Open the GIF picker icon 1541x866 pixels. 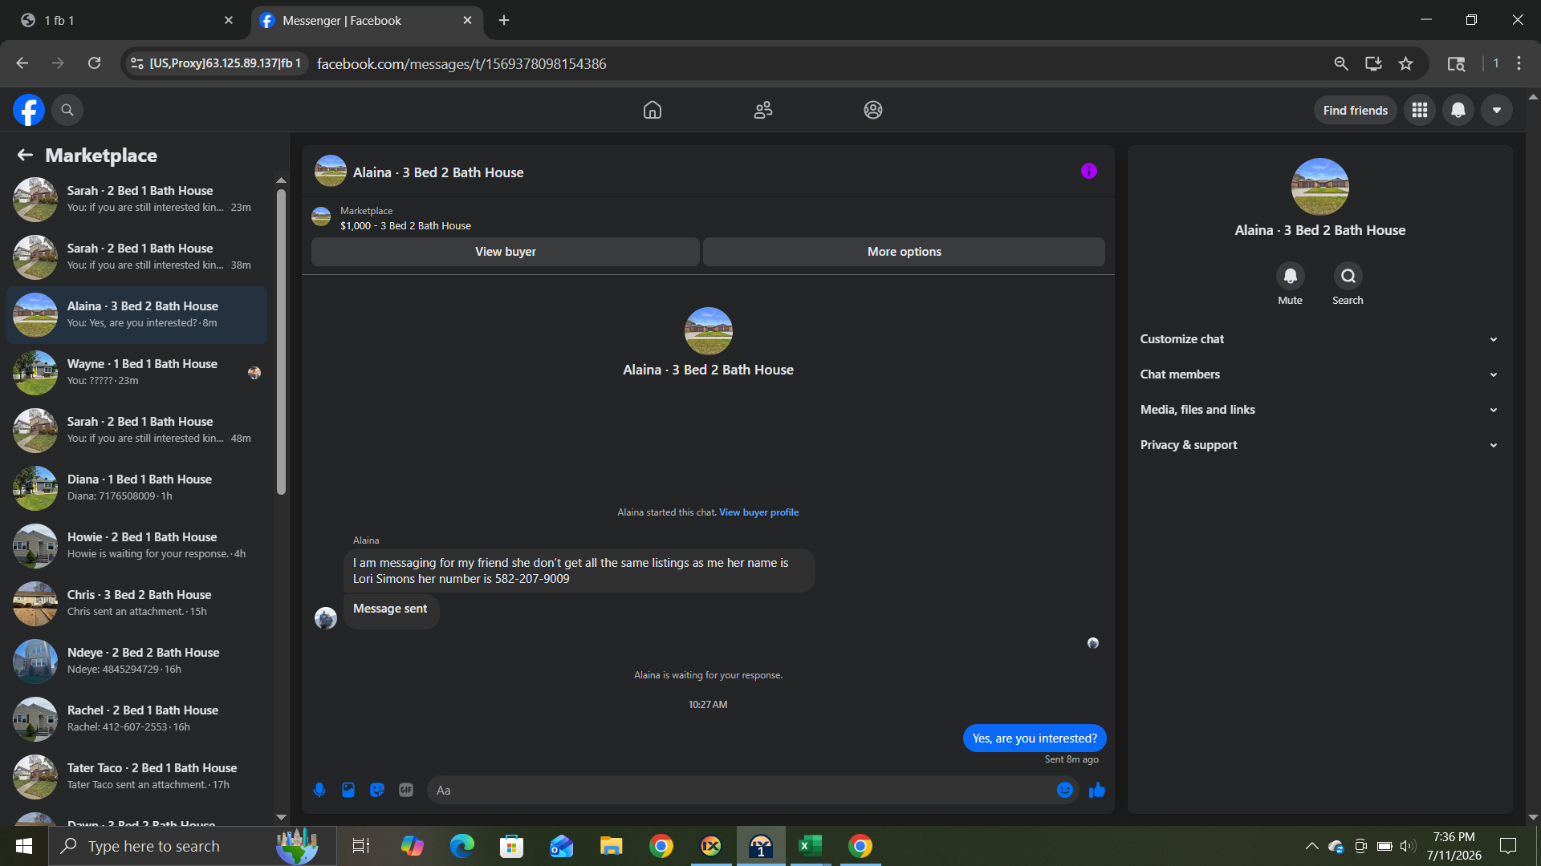point(406,790)
